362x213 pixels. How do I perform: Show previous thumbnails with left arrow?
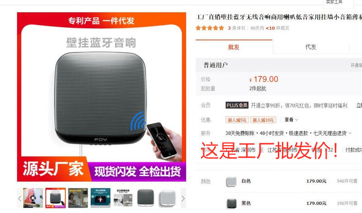coord(20,198)
